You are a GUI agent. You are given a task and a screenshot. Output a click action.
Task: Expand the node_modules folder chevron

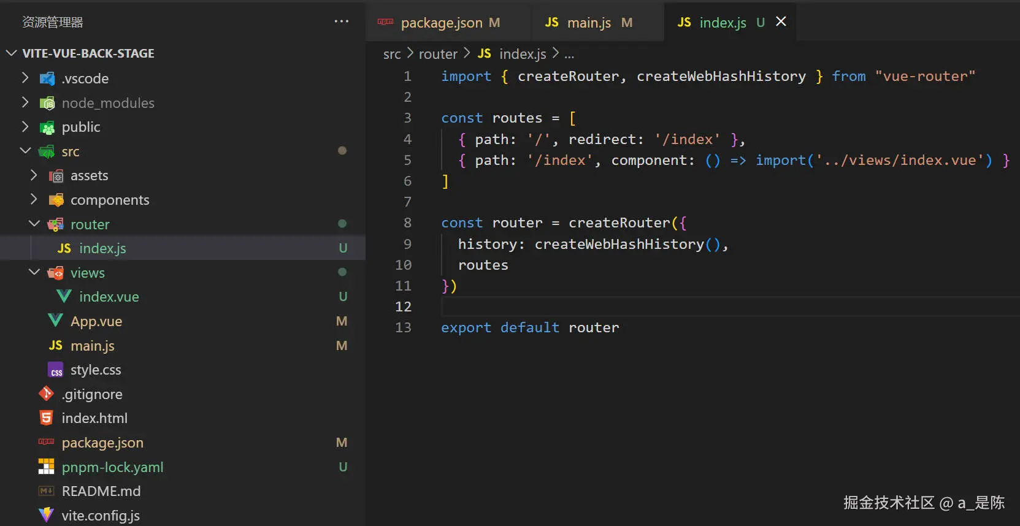click(25, 102)
